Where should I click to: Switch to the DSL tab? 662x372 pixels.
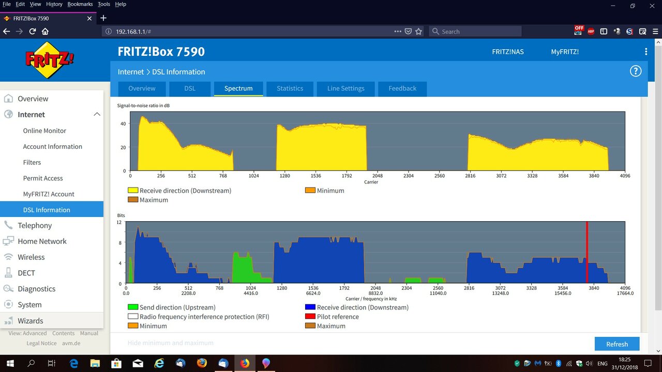click(190, 88)
